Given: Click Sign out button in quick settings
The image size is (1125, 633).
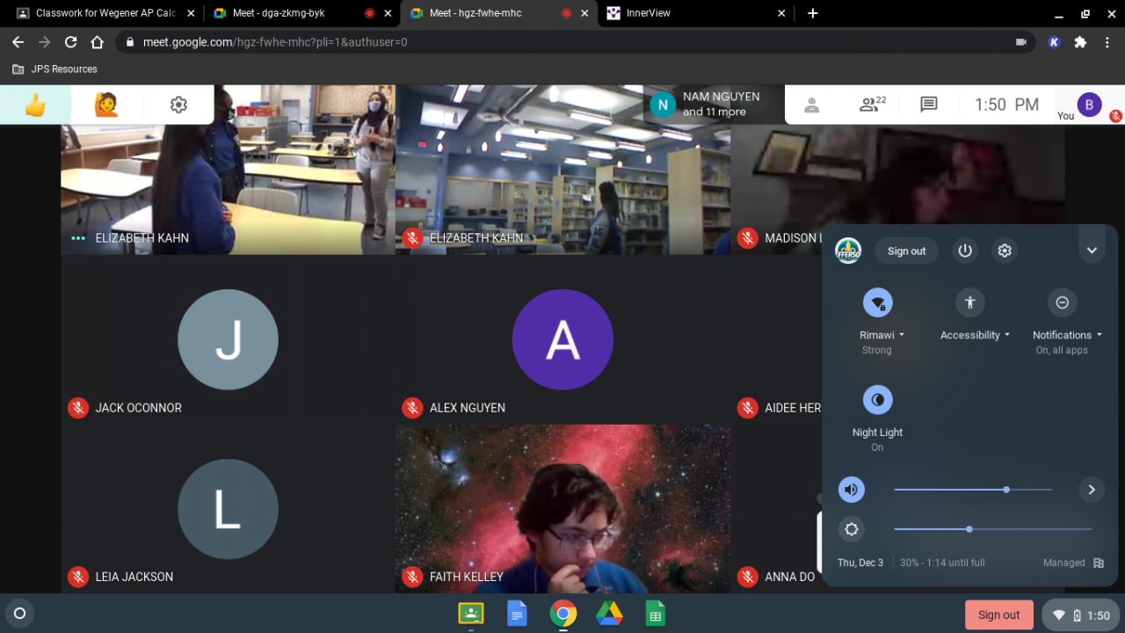Looking at the screenshot, I should [906, 251].
